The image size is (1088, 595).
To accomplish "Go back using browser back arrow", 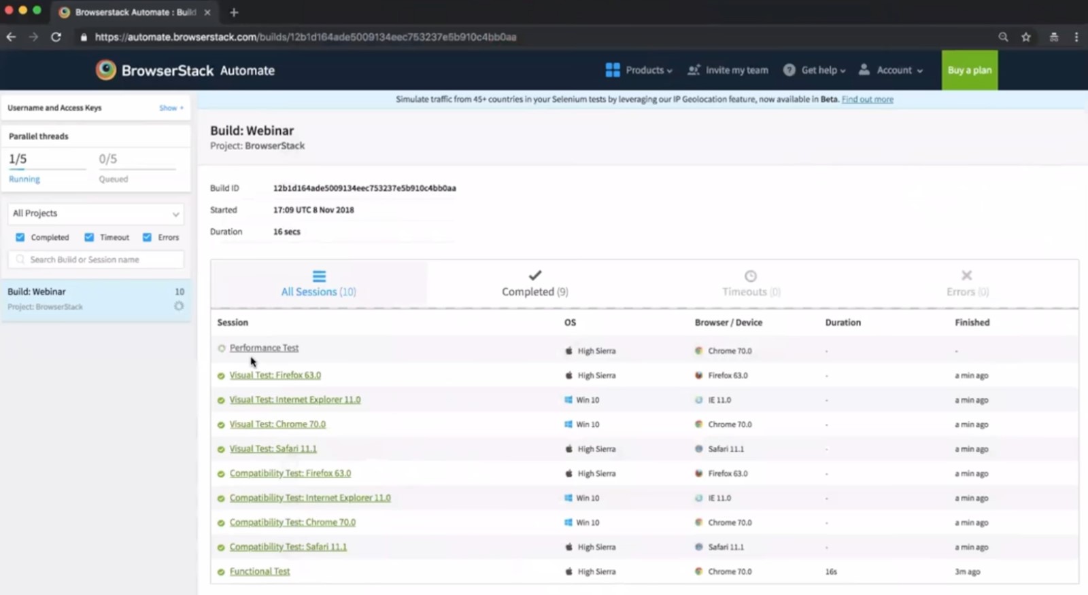I will pyautogui.click(x=11, y=37).
